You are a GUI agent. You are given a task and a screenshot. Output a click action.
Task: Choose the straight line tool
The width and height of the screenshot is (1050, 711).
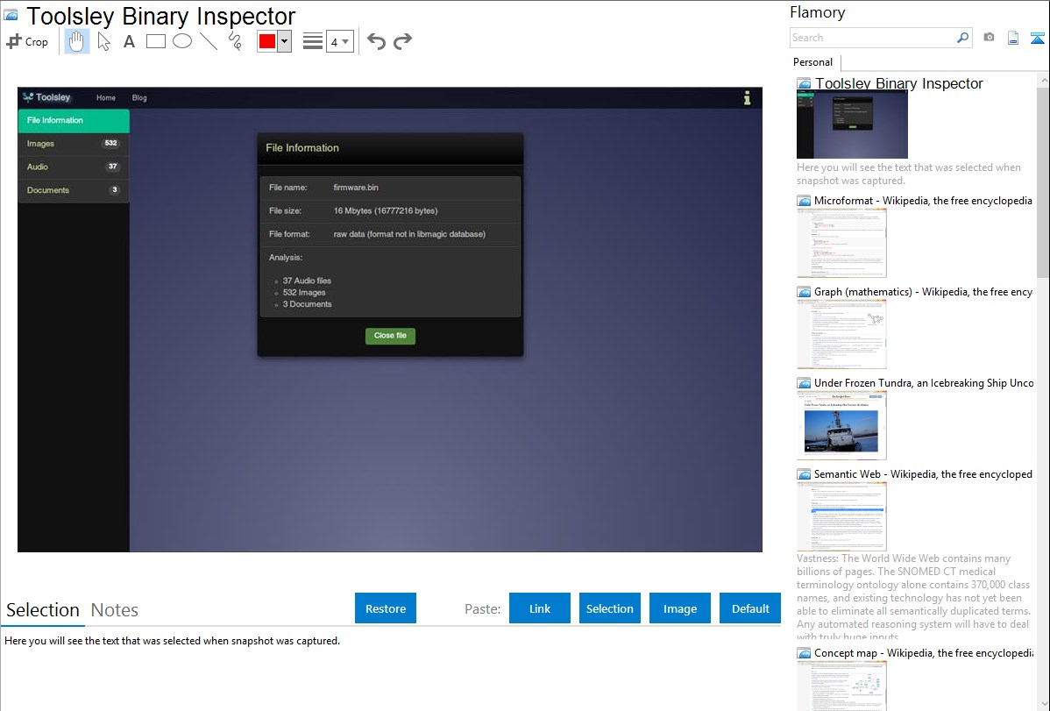click(x=209, y=41)
